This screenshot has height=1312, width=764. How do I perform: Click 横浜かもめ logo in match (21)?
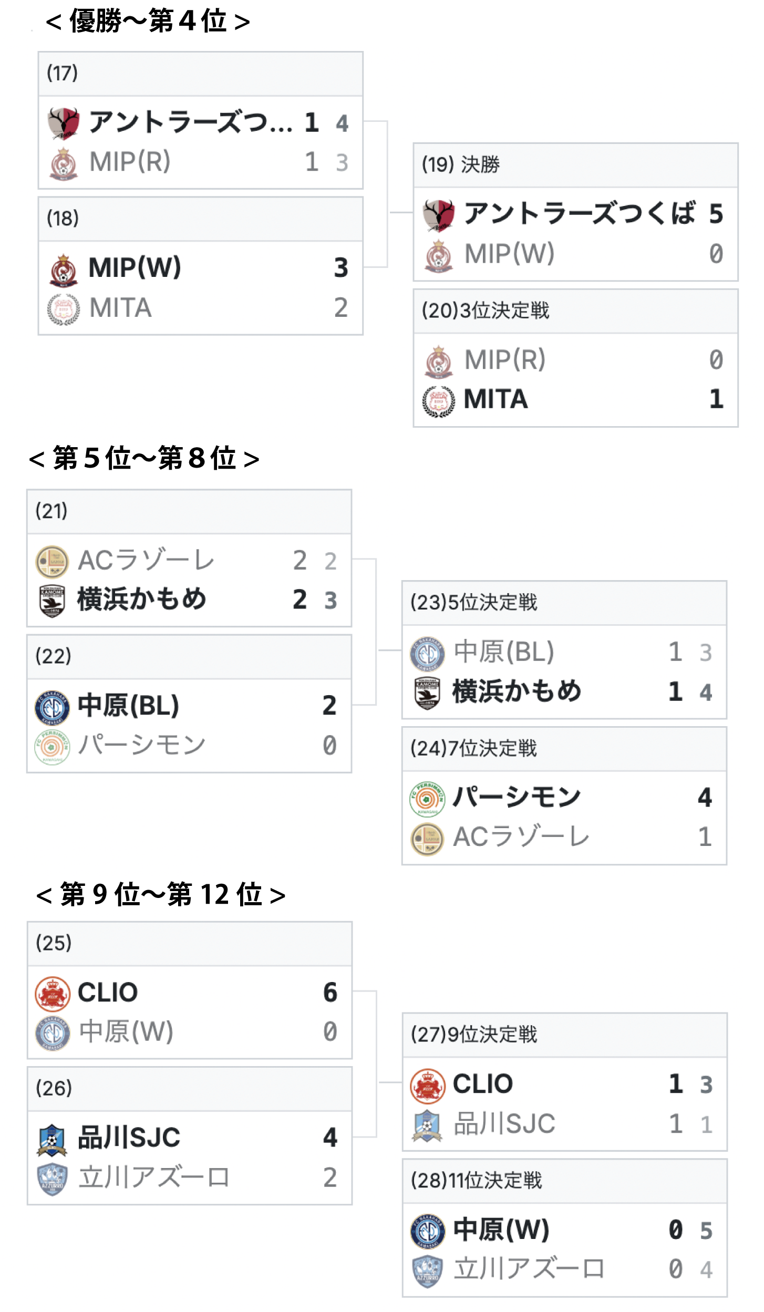[52, 601]
